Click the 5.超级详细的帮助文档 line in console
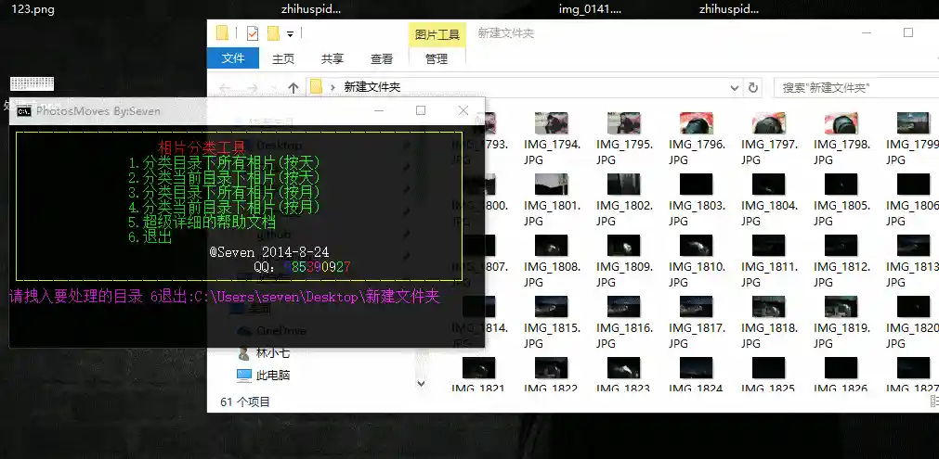The image size is (939, 459). [202, 223]
